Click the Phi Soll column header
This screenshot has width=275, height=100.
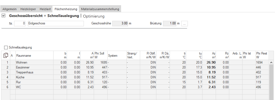101,55
